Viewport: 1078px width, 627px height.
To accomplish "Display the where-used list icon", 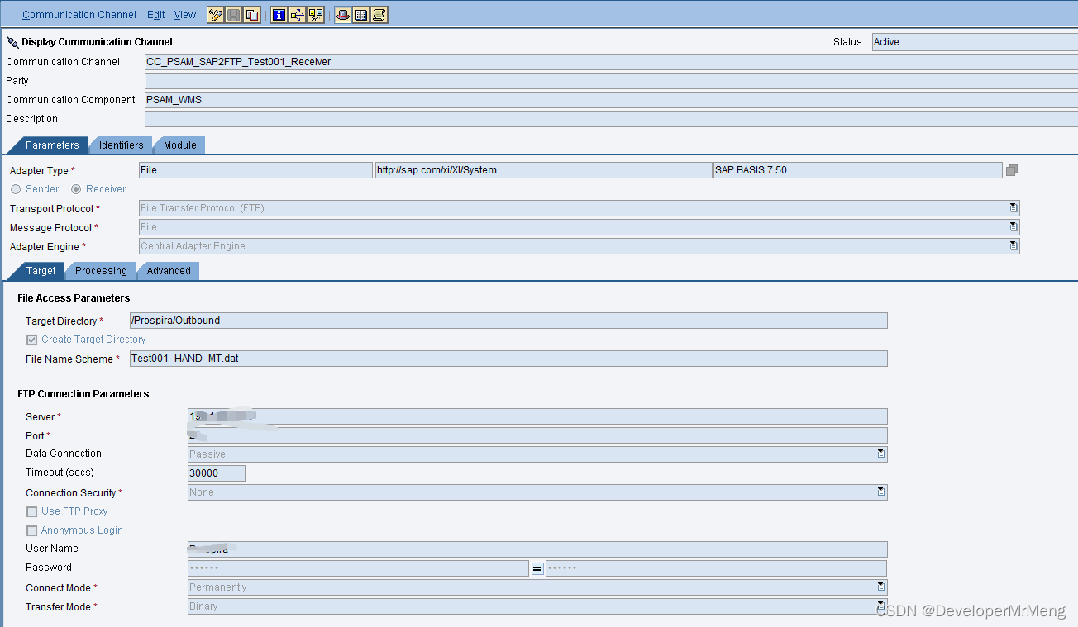I will (x=297, y=14).
